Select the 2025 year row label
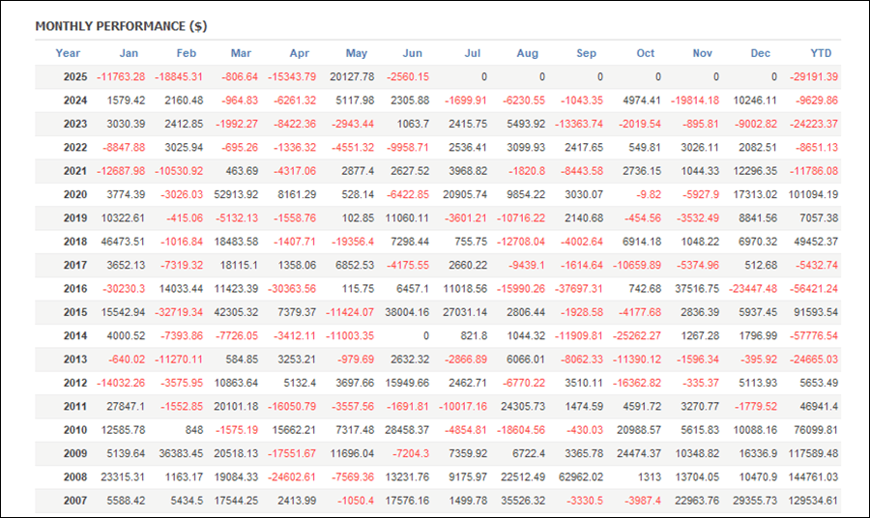 75,77
